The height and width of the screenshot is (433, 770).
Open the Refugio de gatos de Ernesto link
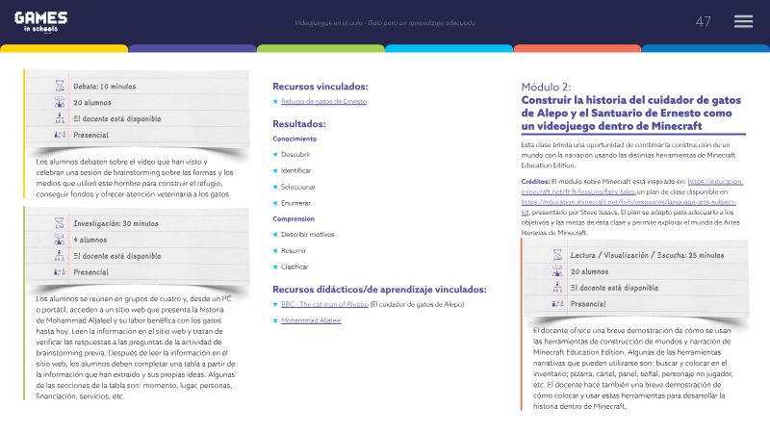(323, 101)
